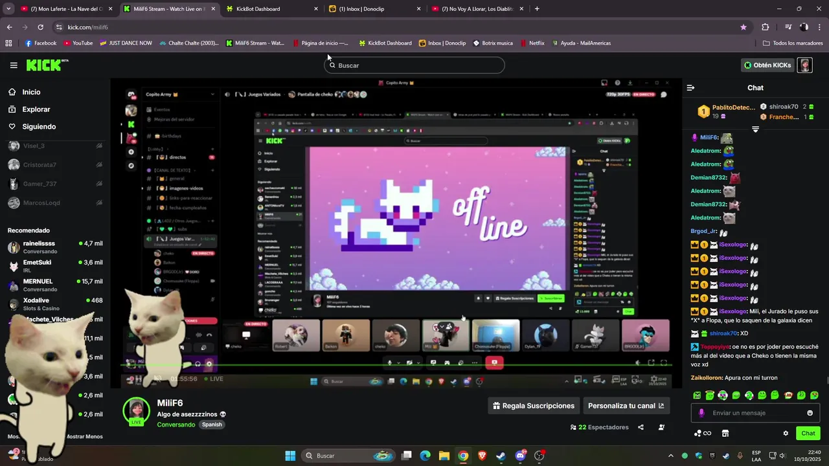The image size is (829, 466).
Task: Open the Kick hamburger sidebar menu
Action: (x=14, y=65)
